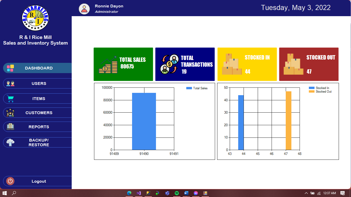Click the taskbar clock showing 12:37 AM
The width and height of the screenshot is (351, 197).
[330, 193]
